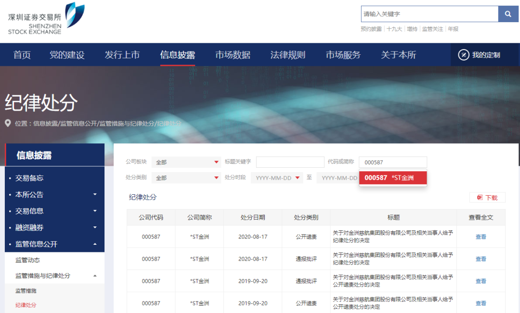
Task: Collapse 监管措施与纪律处分 submenu
Action: click(95, 276)
